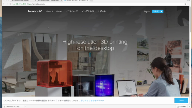This screenshot has height=108, width=192.
Task: Open the PreForm_2.11.3.dmg download
Action: coord(13,107)
